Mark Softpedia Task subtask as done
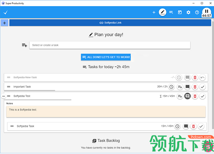214x154 pixels. pyautogui.click(x=201, y=126)
